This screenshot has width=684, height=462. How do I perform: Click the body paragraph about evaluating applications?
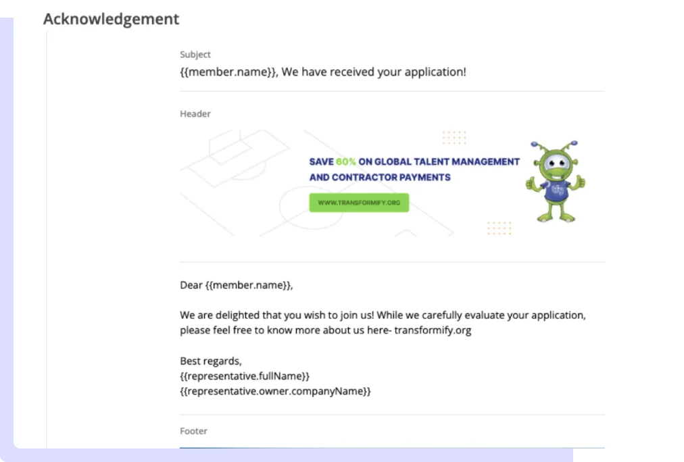383,322
